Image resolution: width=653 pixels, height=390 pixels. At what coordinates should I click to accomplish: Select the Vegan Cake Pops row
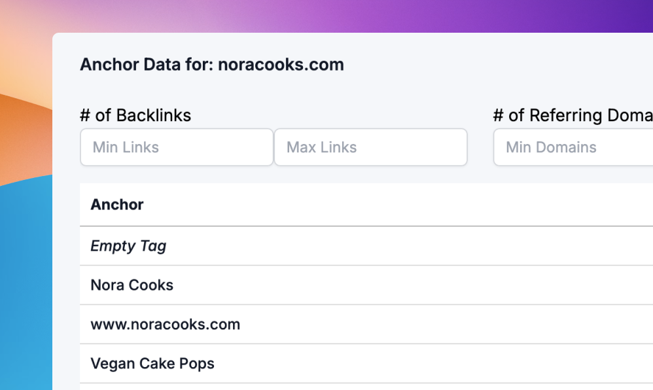coord(152,364)
